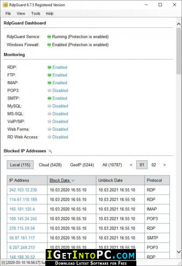182x266 pixels.
Task: Click the search icon beside Blocked IP Addresses
Action: coord(50,151)
